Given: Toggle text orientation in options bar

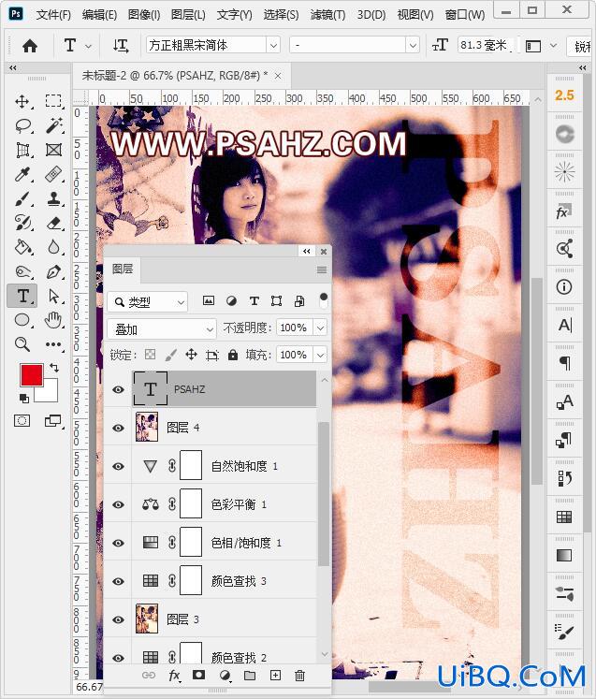Looking at the screenshot, I should click(121, 46).
